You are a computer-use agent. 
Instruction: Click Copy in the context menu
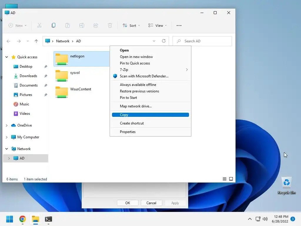(150, 115)
